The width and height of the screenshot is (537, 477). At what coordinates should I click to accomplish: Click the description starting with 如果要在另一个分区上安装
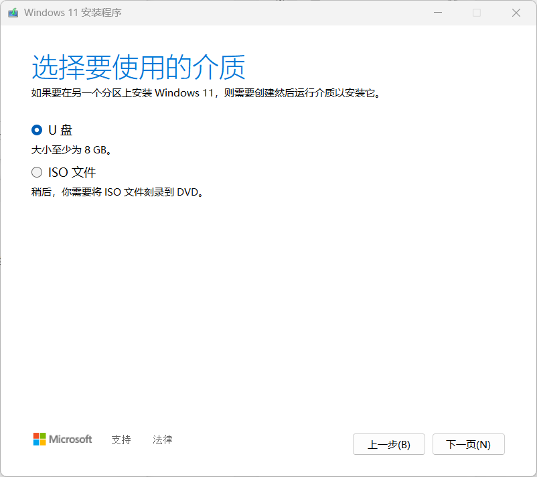(206, 93)
